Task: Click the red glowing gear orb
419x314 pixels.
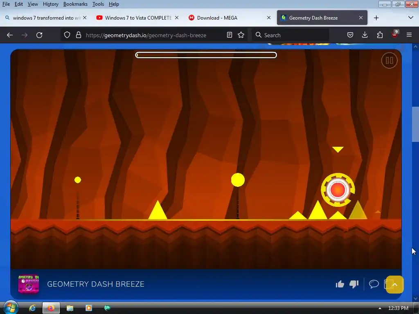Action: pos(338,190)
